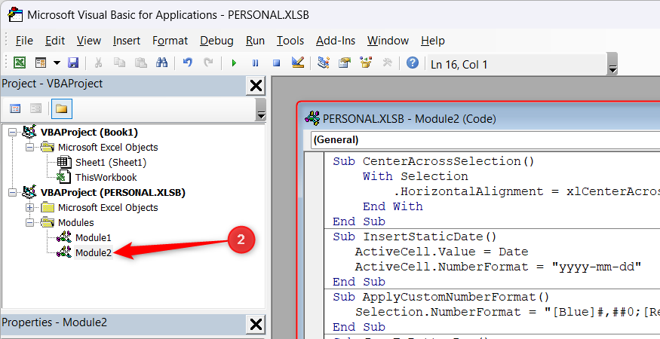Click the Redo arrow icon
Image resolution: width=660 pixels, height=339 pixels.
click(208, 63)
